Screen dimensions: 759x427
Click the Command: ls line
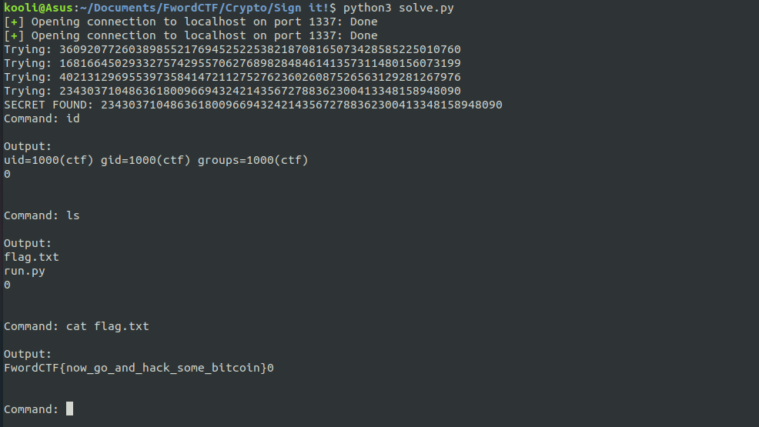[x=42, y=215]
